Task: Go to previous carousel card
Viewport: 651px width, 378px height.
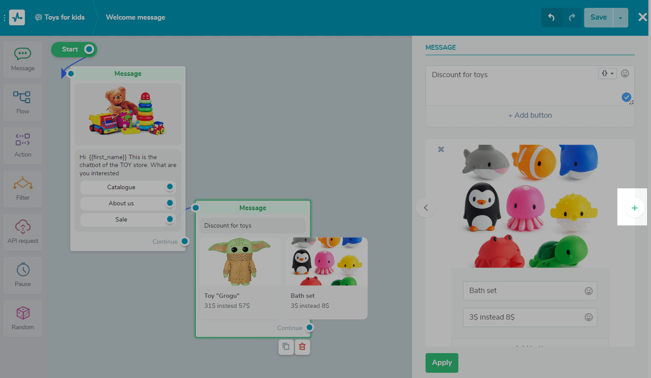Action: point(426,208)
